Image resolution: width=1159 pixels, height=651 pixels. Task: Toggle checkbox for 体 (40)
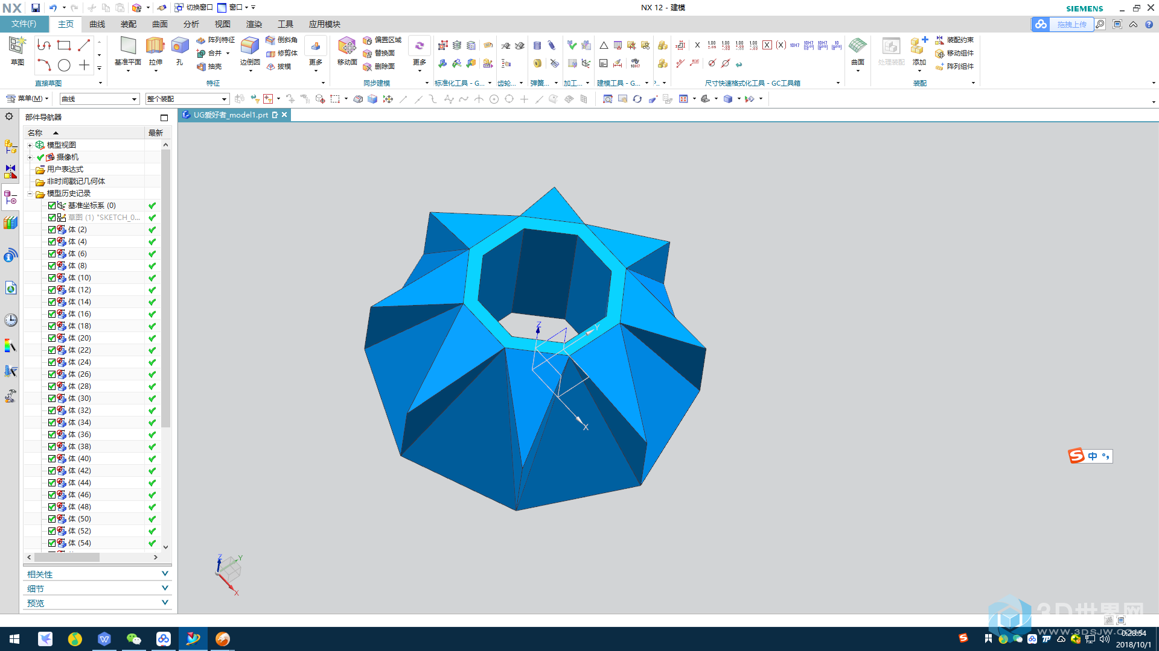pos(52,459)
